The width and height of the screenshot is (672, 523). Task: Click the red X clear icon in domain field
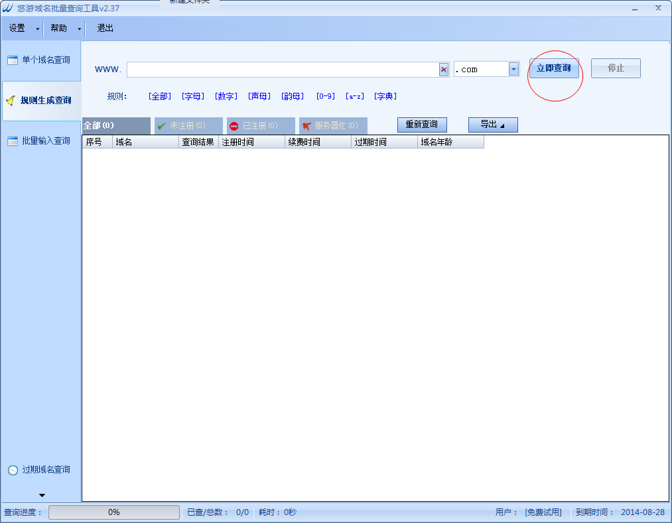tap(444, 70)
